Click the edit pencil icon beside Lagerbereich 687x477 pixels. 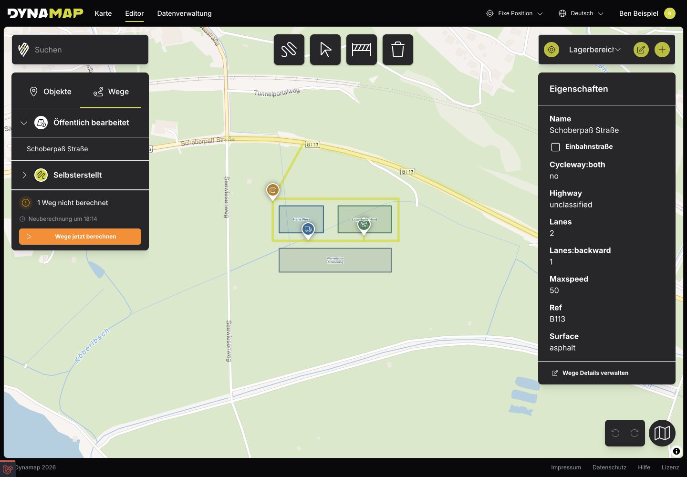(641, 50)
